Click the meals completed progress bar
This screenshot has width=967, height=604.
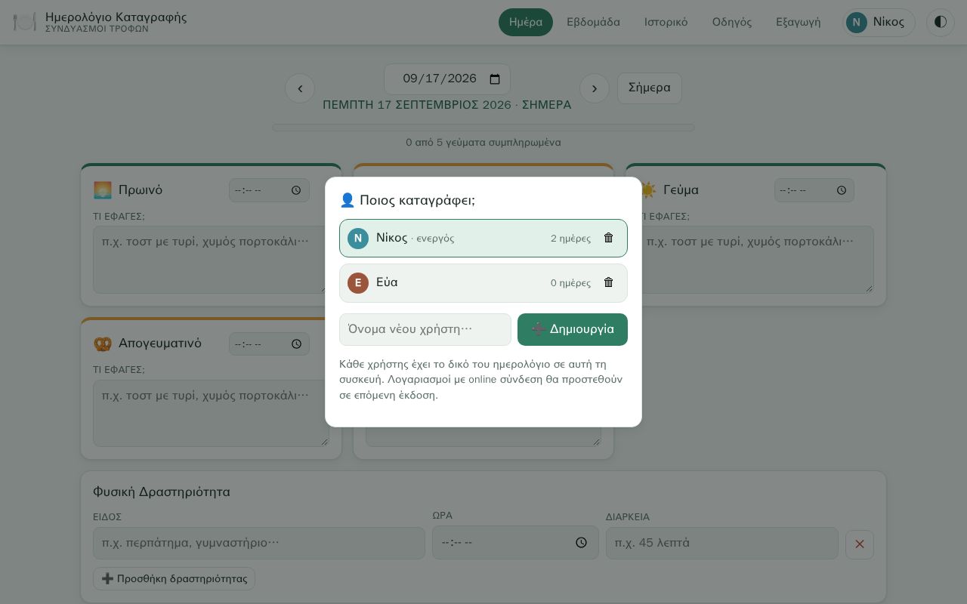tap(483, 128)
